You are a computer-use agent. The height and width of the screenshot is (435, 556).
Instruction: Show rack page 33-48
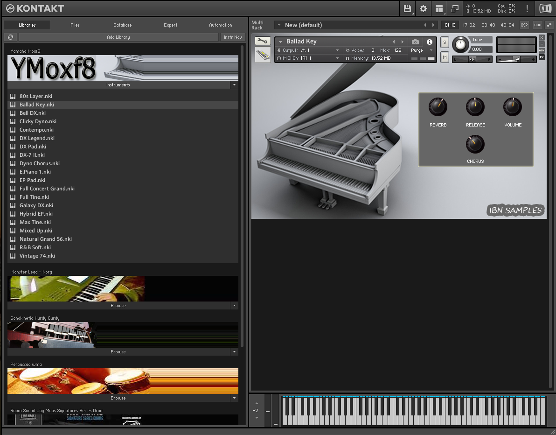click(488, 25)
